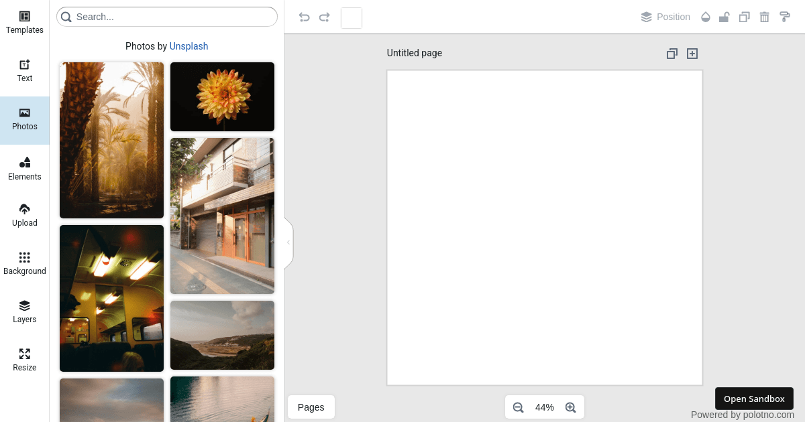The image size is (805, 422).
Task: Select the yellow dahlia flower photo
Action: [x=222, y=96]
